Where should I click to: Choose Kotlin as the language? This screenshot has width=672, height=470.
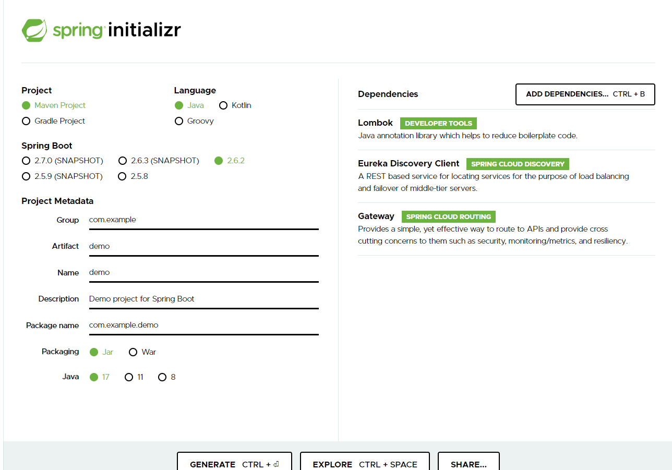235,105
